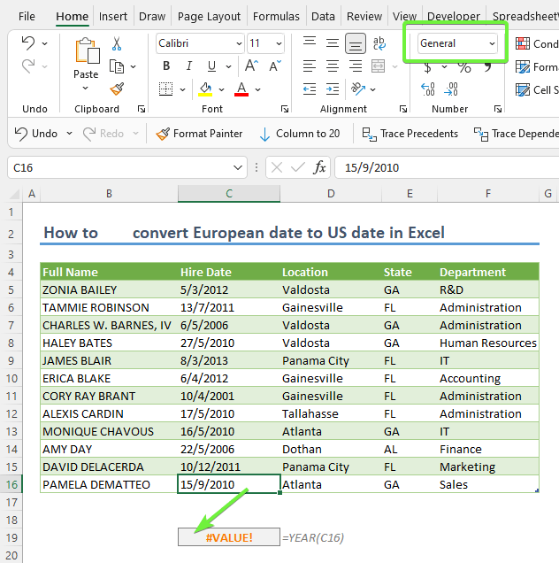Click the Orientation text angle icon
The width and height of the screenshot is (559, 563).
pos(358,89)
